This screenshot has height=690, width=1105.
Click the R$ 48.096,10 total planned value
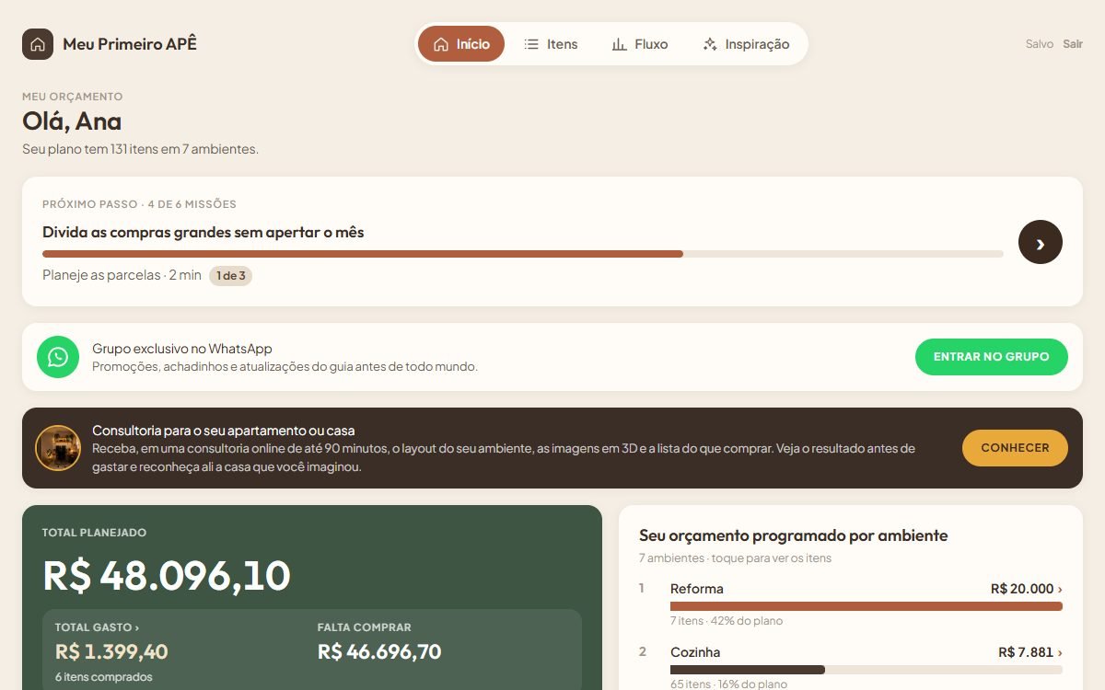click(x=167, y=576)
